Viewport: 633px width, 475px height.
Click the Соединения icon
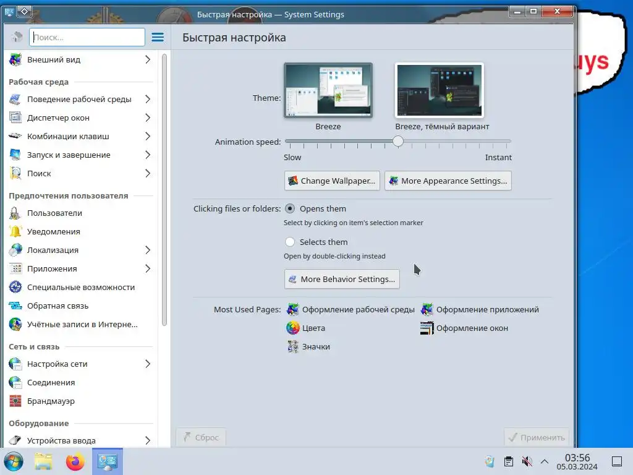coord(15,382)
